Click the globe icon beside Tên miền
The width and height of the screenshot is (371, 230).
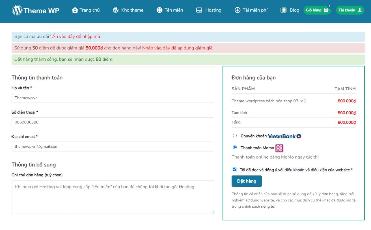click(159, 10)
